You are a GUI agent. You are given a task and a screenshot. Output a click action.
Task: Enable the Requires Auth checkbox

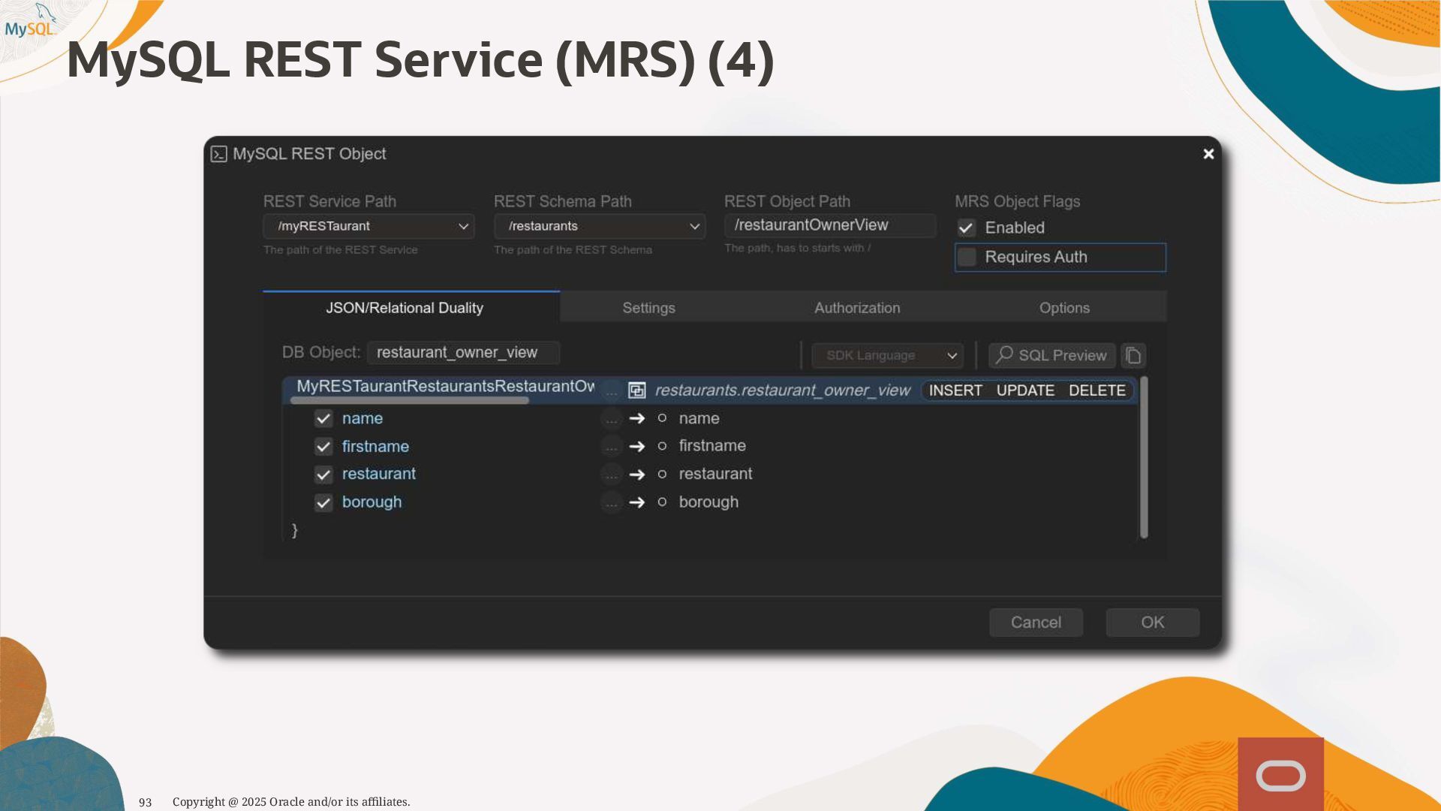pos(967,257)
